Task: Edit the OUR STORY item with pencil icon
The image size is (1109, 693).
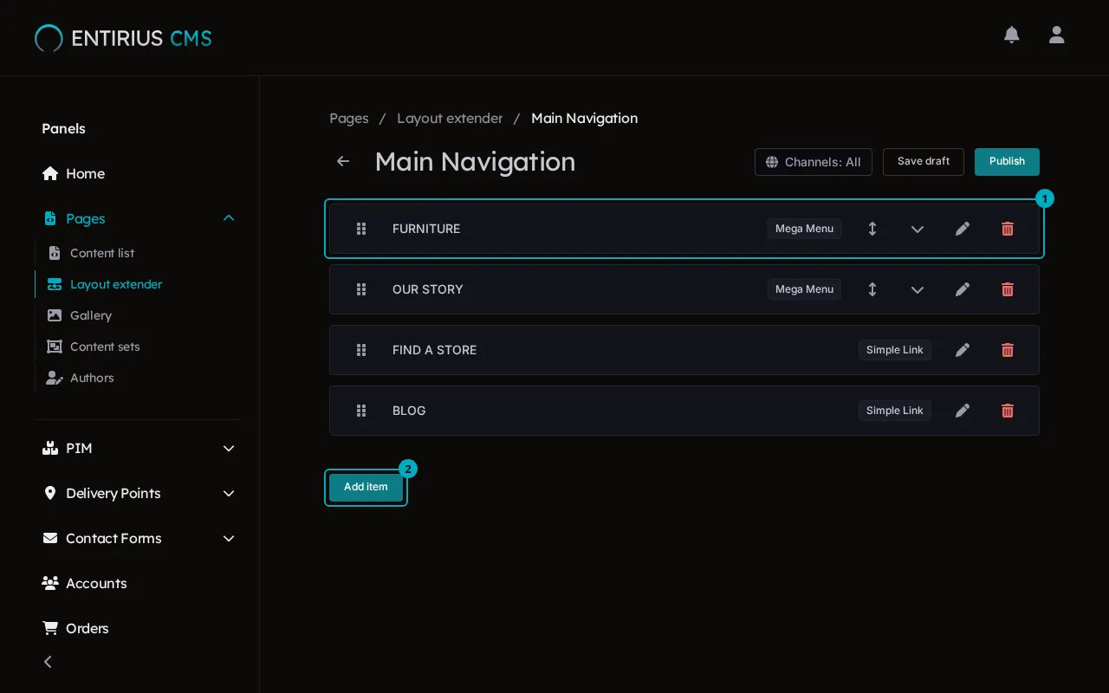Action: 963,289
